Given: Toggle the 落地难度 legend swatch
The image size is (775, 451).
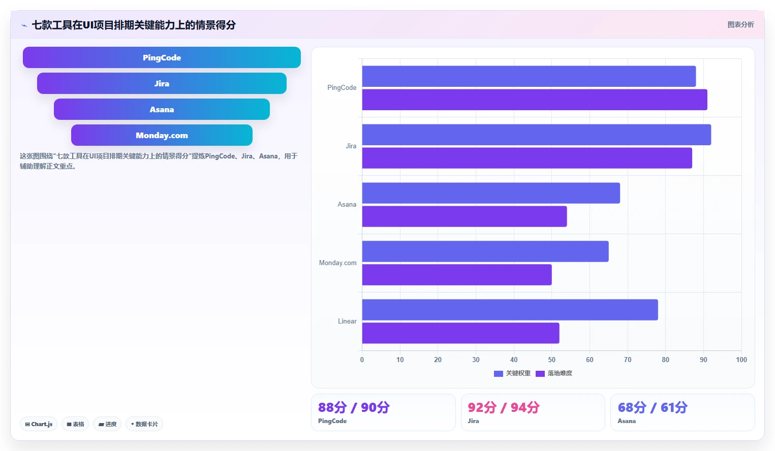Looking at the screenshot, I should coord(540,373).
